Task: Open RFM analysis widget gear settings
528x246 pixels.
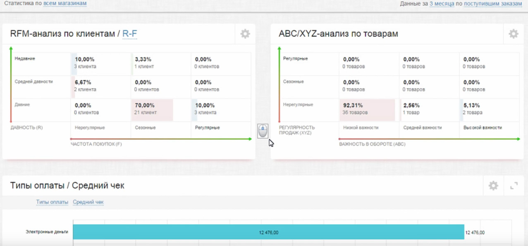Action: 245,34
